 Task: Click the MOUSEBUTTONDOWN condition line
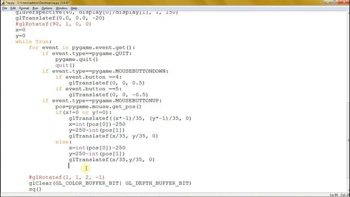click(106, 71)
